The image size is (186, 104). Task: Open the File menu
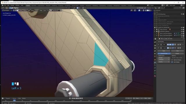click(x=5, y=5)
